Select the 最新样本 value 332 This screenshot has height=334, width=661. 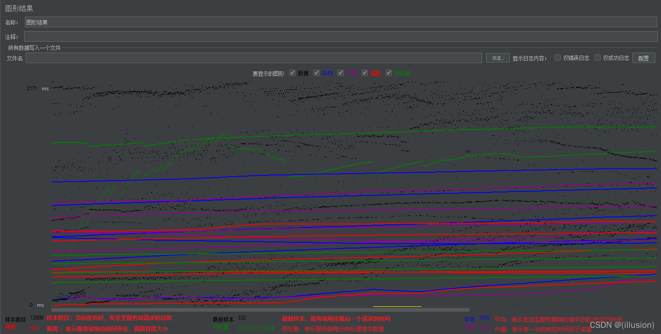coord(242,318)
